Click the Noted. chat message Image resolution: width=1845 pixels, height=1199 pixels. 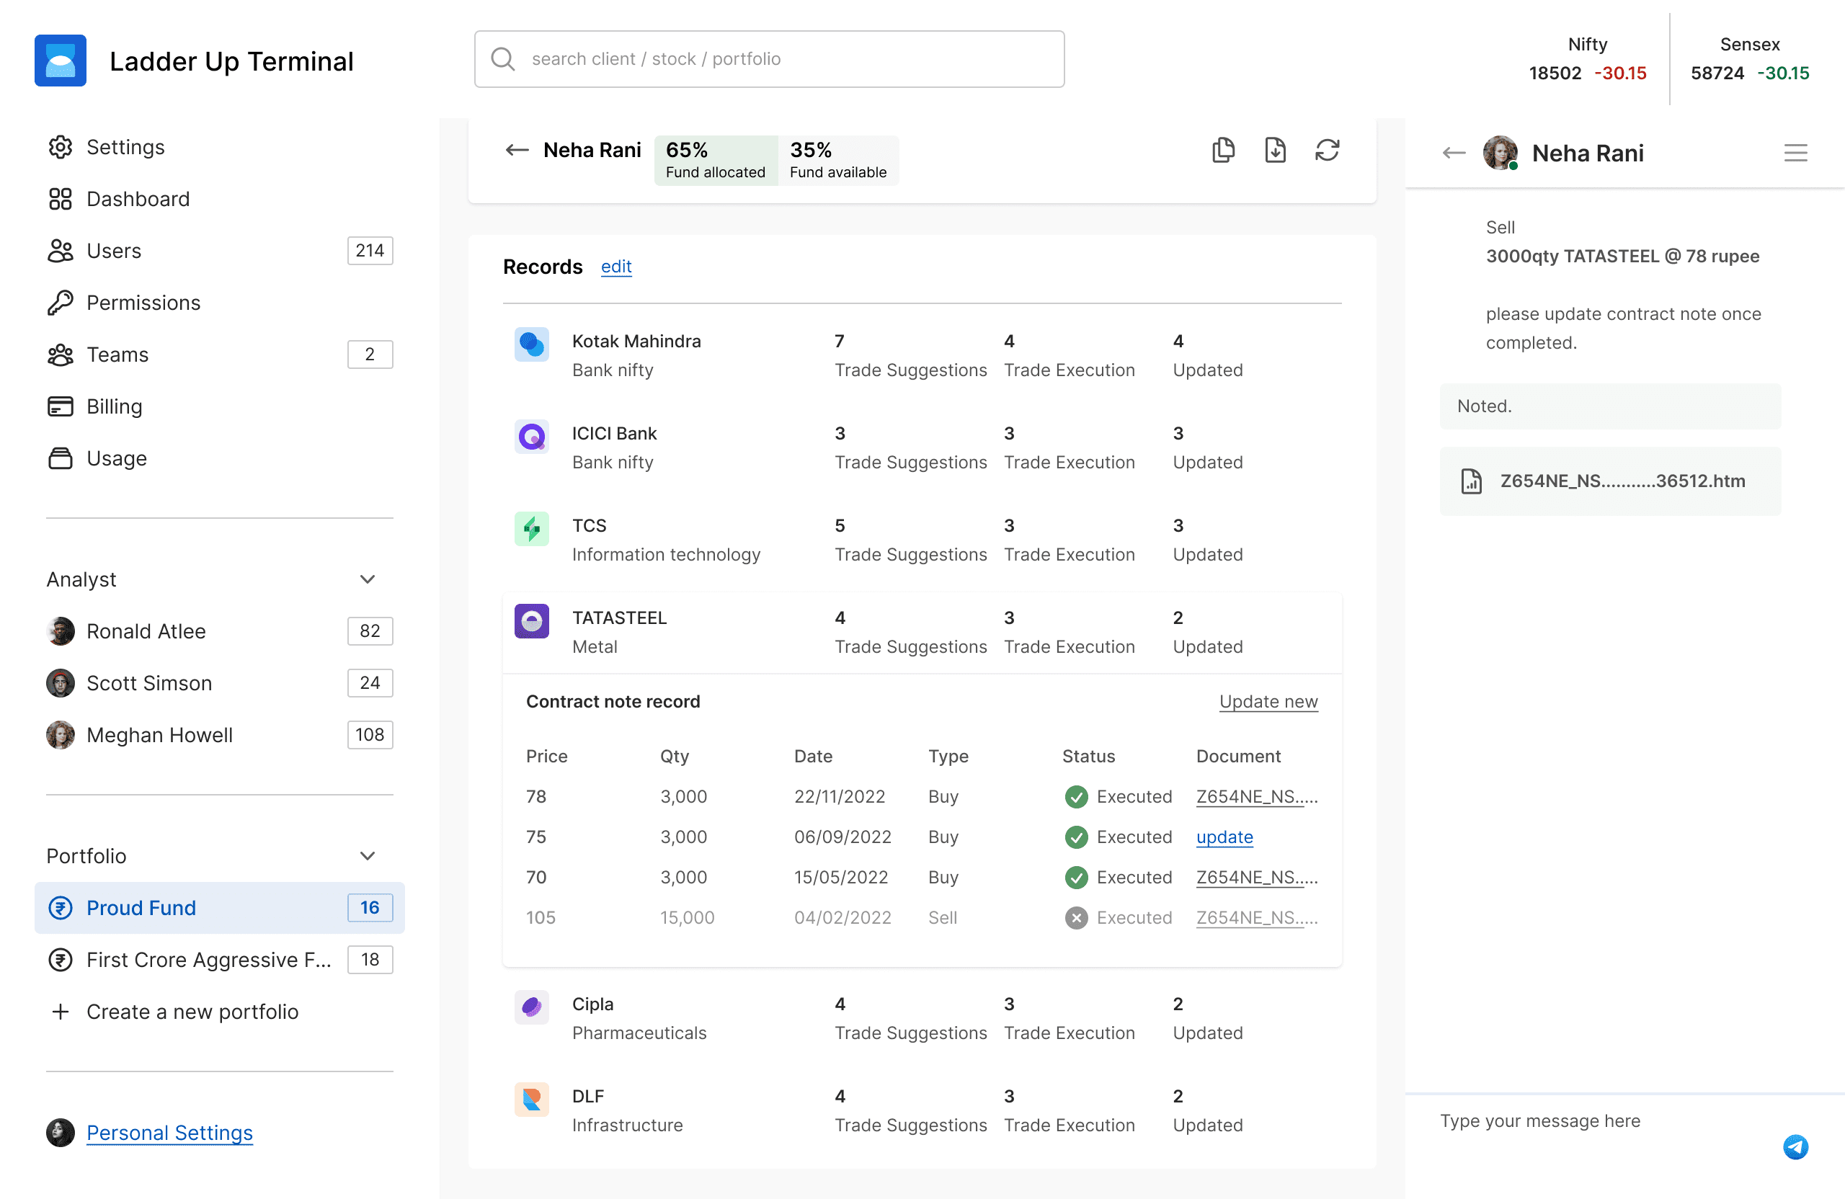point(1610,407)
